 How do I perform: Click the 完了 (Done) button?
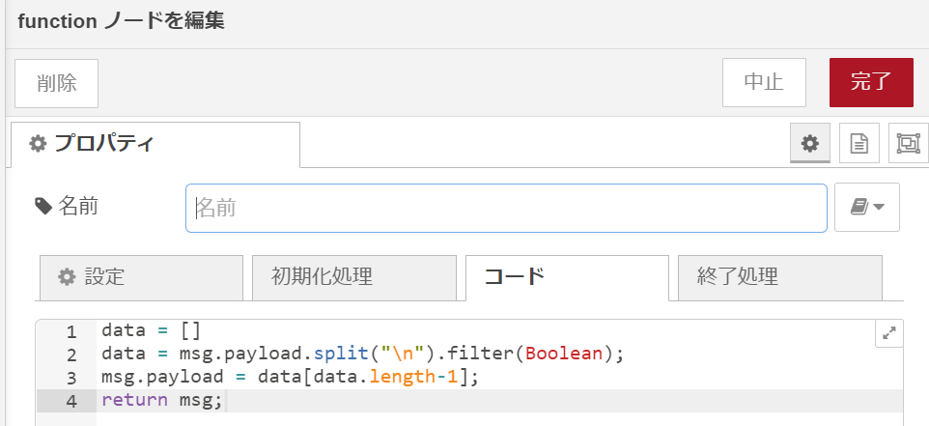871,82
